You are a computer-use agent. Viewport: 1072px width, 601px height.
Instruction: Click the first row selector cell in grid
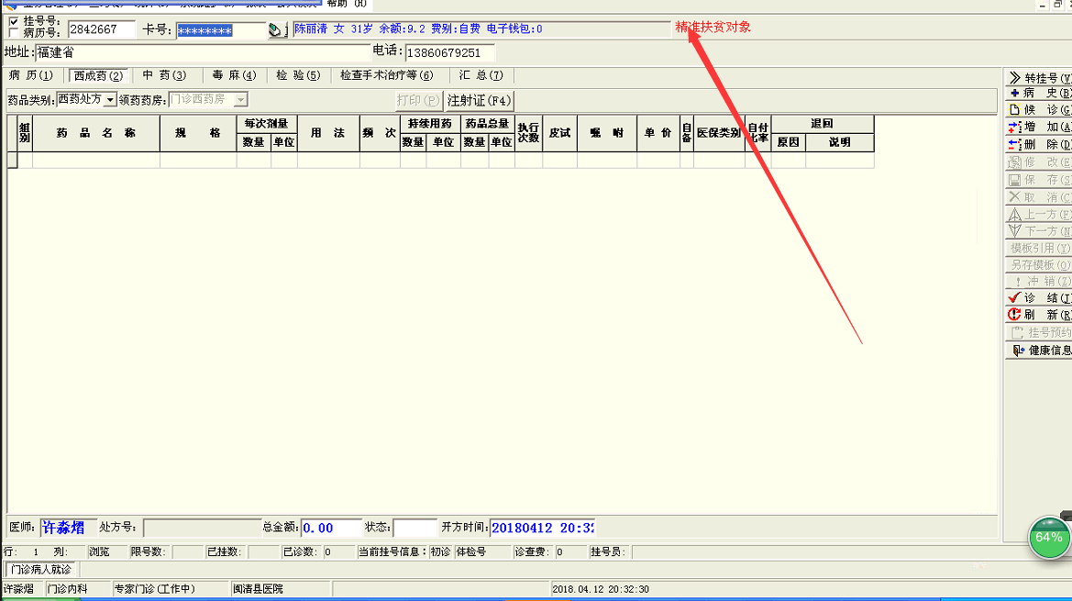[x=12, y=160]
